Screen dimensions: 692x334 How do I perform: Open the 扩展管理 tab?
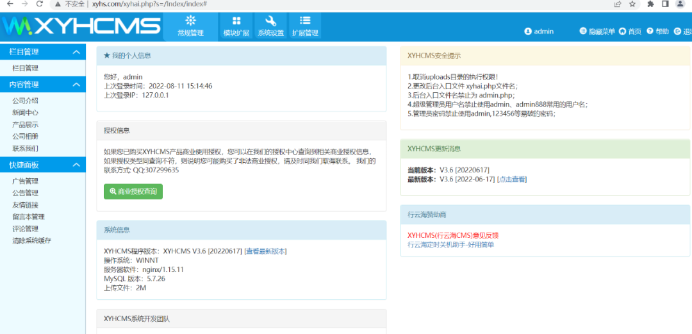(x=305, y=26)
